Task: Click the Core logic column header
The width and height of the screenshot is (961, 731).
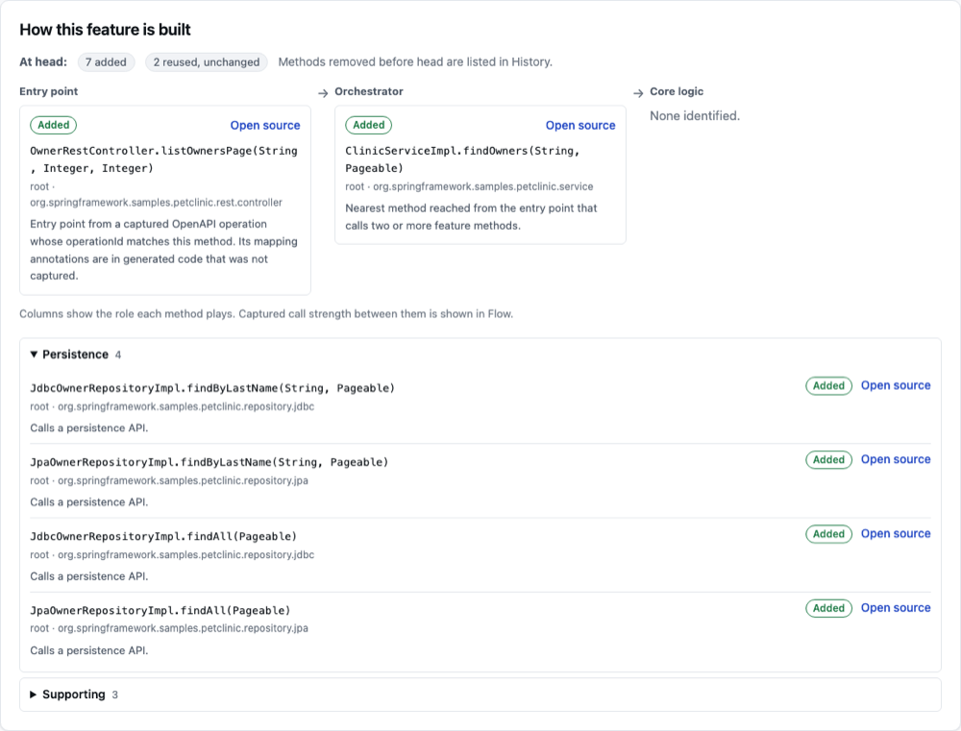Action: coord(676,91)
